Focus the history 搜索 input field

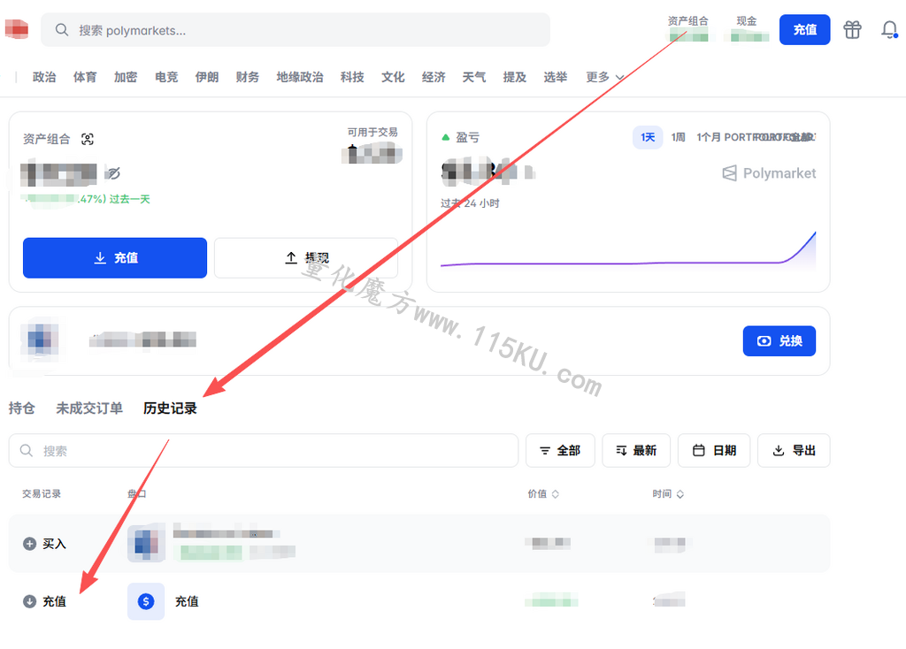point(264,450)
